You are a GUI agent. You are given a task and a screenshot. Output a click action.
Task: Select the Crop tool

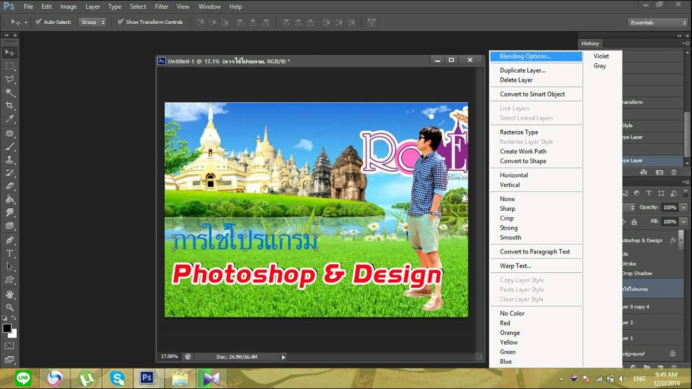(10, 106)
